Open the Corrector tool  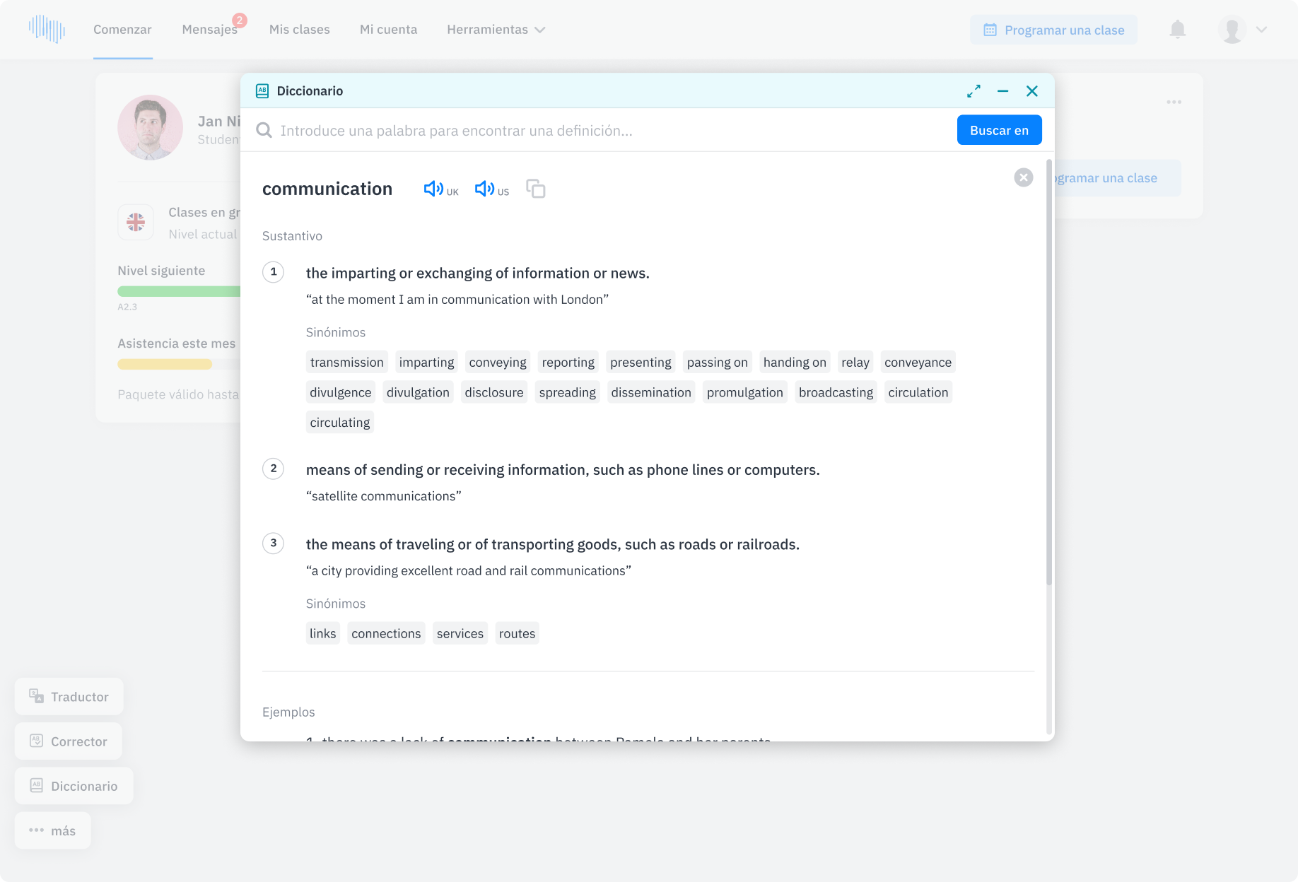69,741
